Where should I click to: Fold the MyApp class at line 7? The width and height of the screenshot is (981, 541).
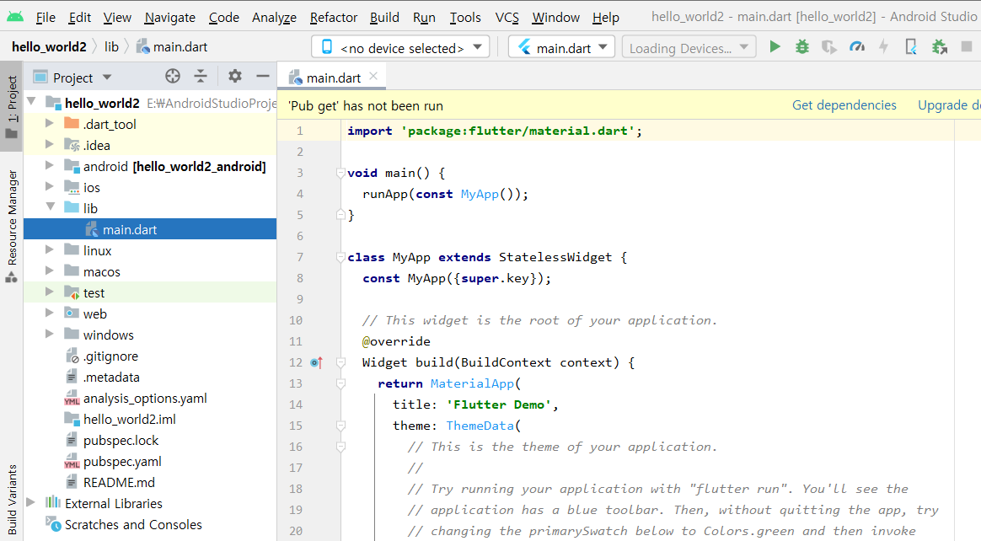click(340, 257)
